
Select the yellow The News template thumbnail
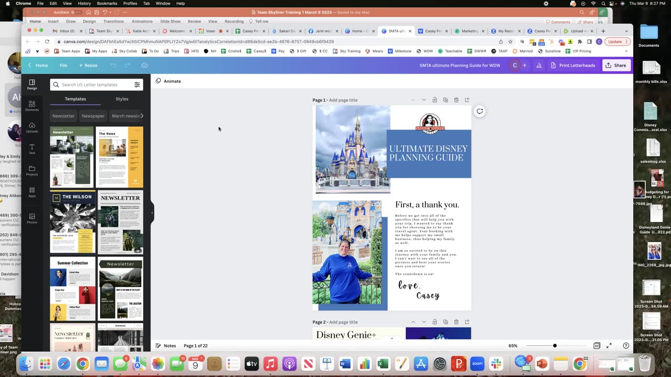[120, 157]
